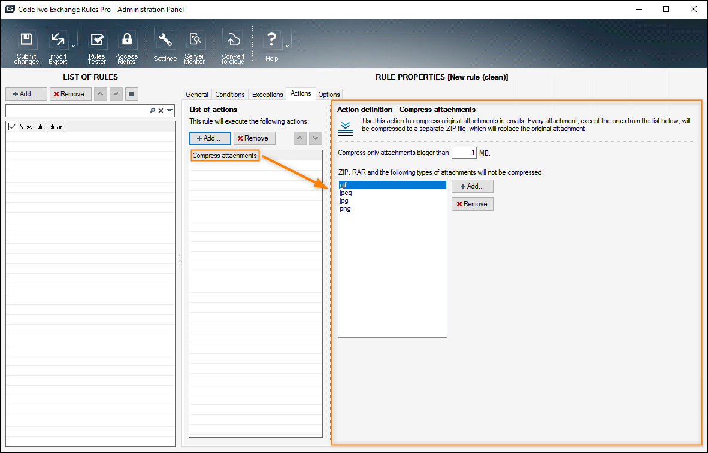
Task: Add an excluded attachment type
Action: (x=473, y=186)
